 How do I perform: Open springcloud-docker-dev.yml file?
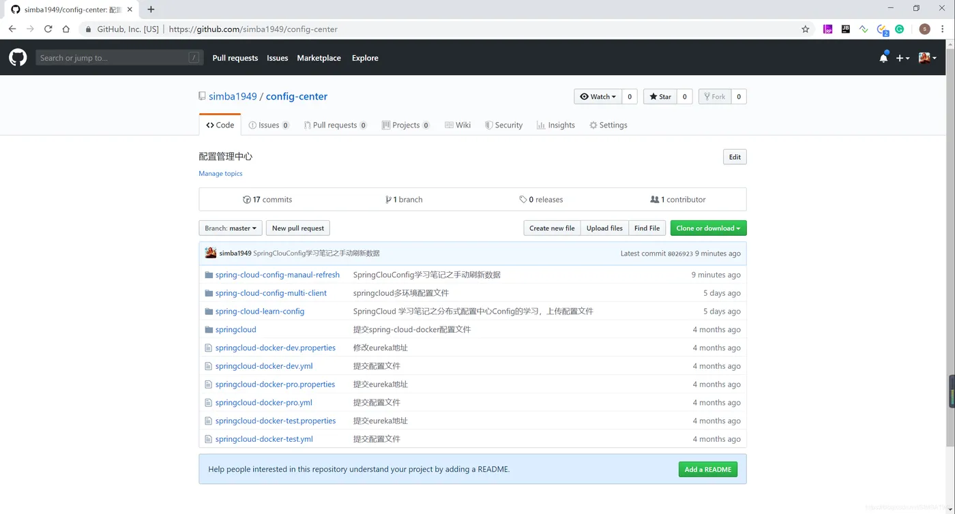click(264, 366)
